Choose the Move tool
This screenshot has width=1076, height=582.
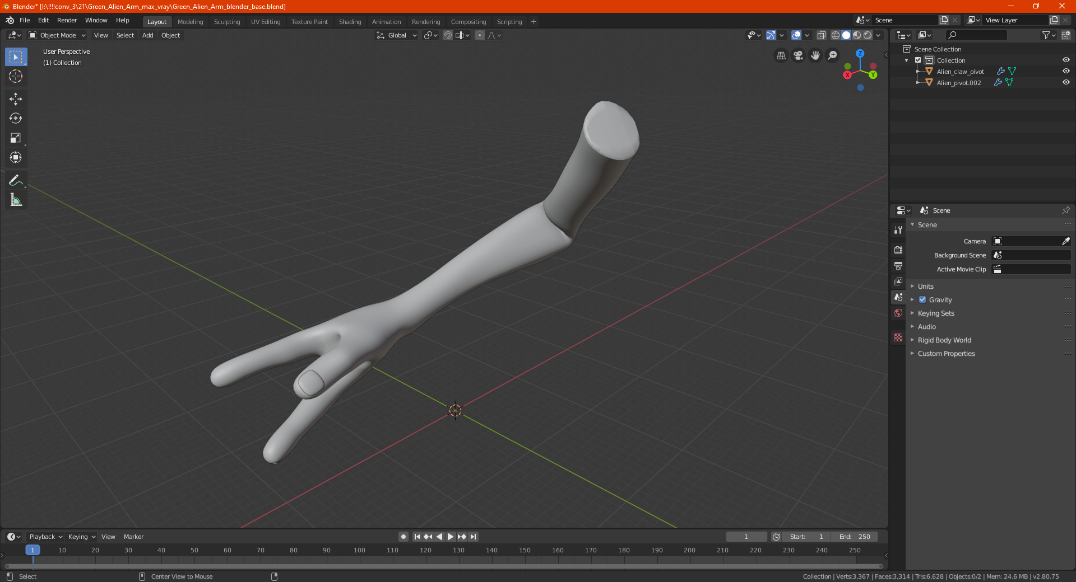tap(16, 99)
